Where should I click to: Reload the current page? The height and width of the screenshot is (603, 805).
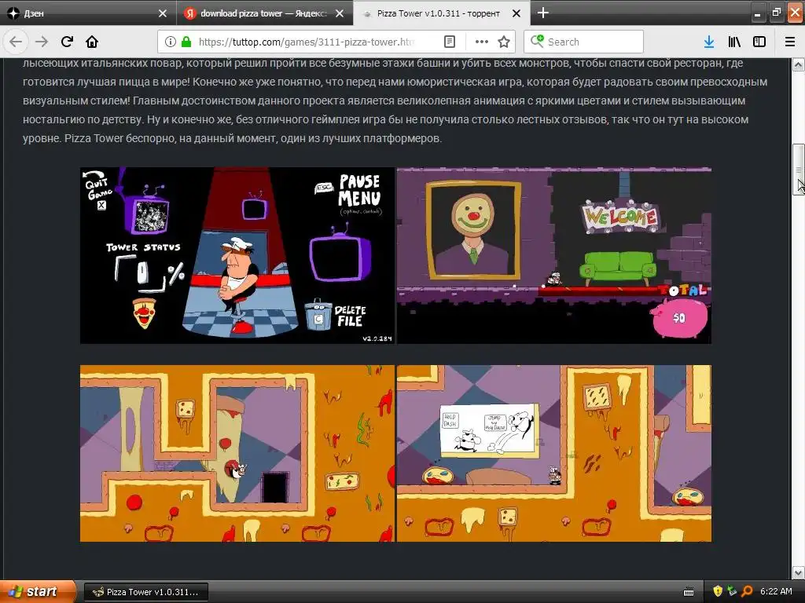tap(67, 42)
